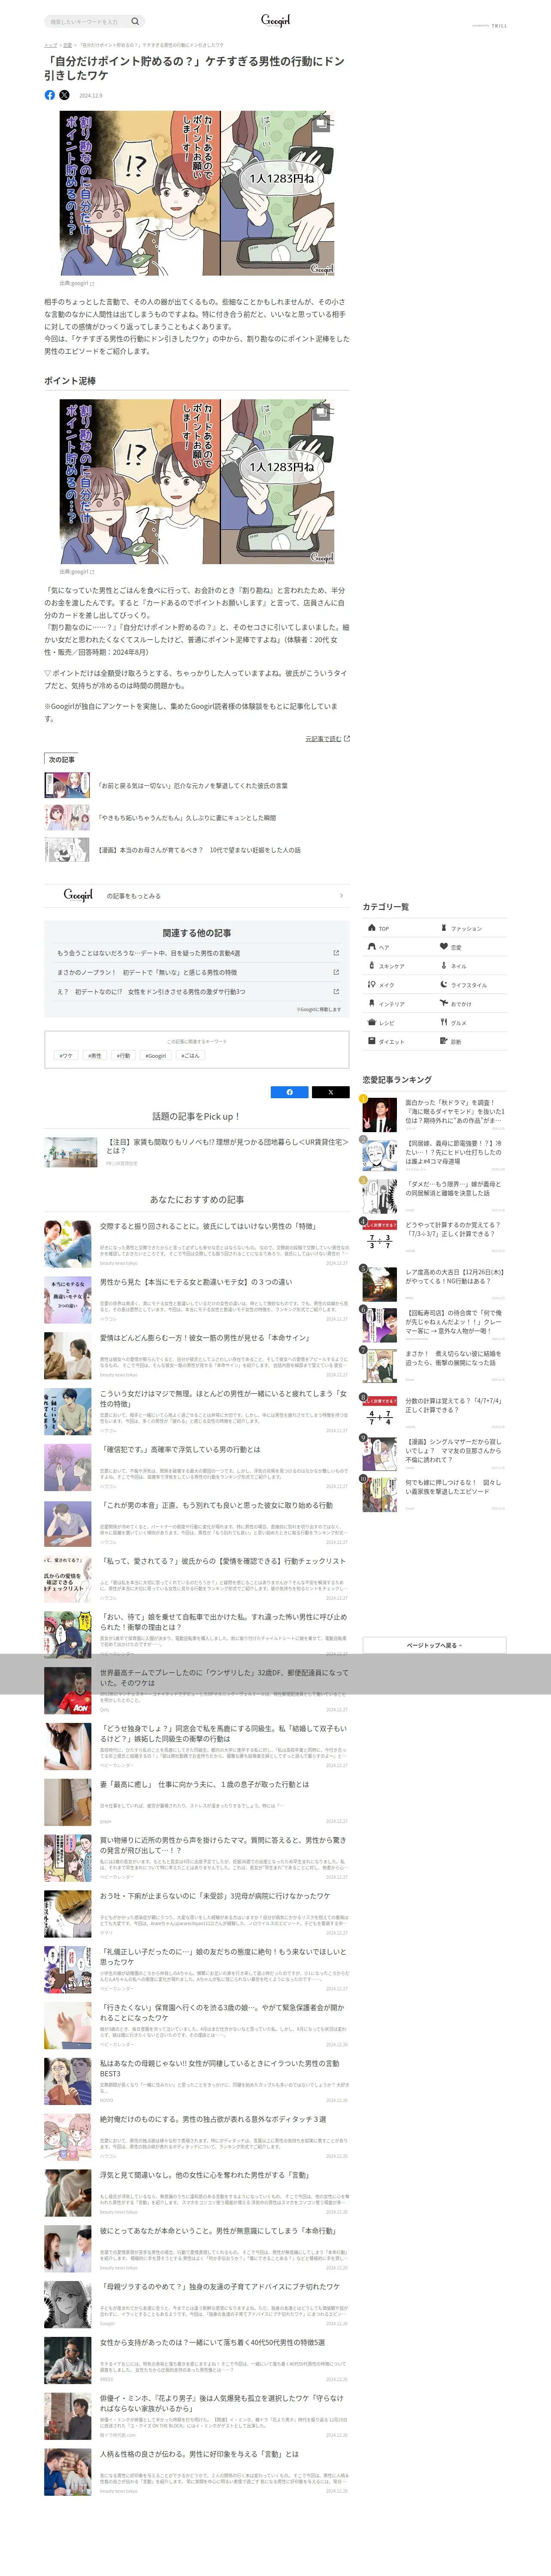Select the #ワケ keyword tag

(66, 1055)
